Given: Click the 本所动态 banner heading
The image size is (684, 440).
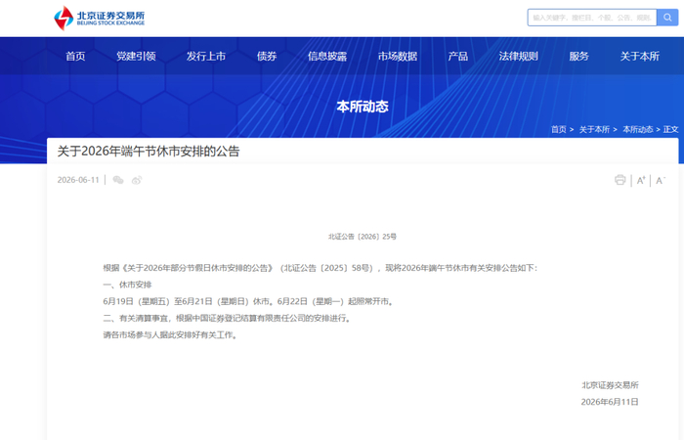Looking at the screenshot, I should click(x=363, y=107).
